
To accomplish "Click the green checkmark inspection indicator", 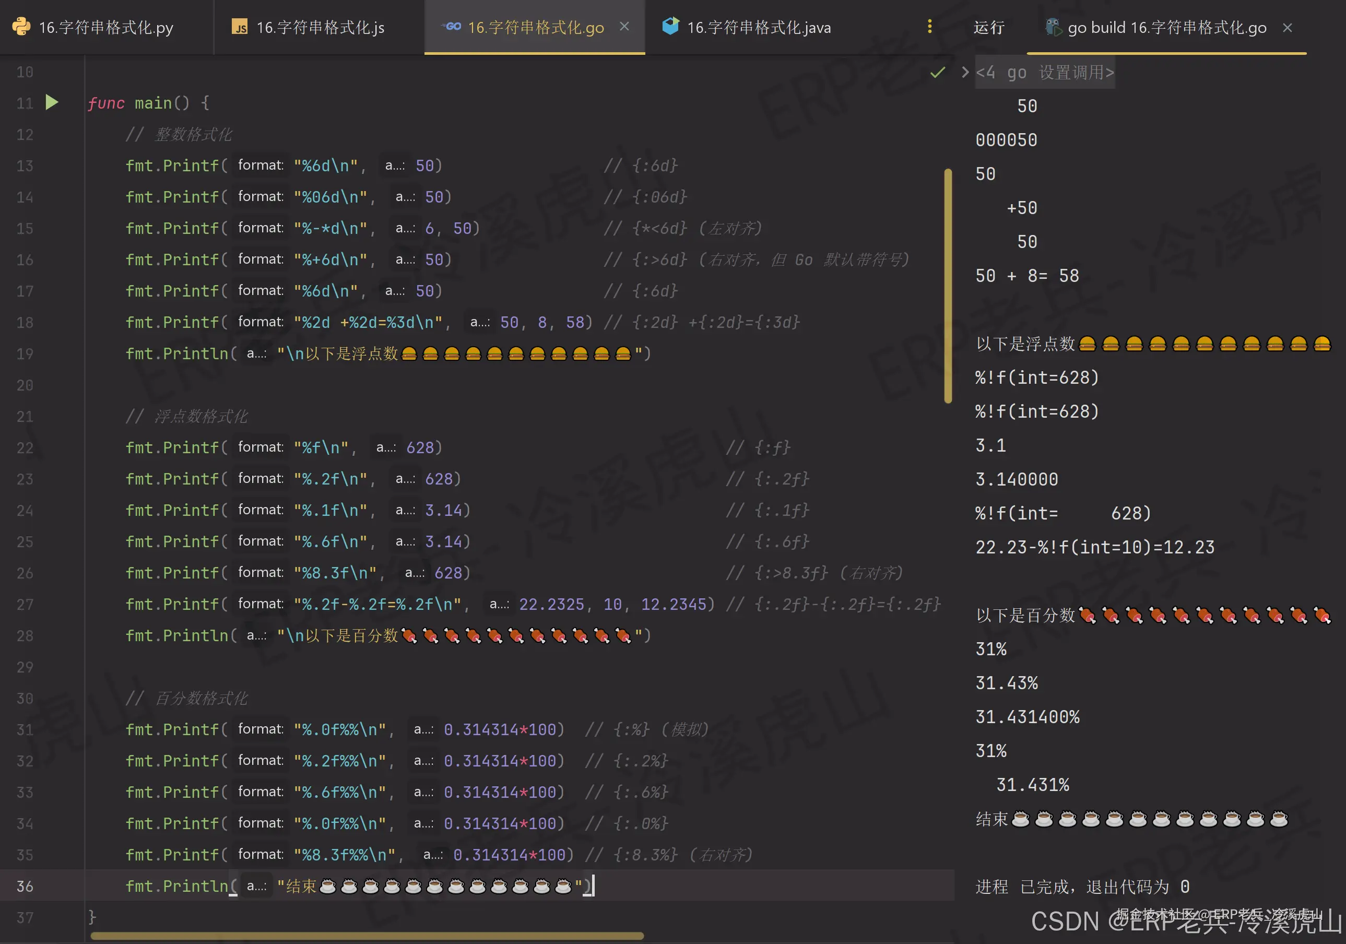I will [x=937, y=72].
